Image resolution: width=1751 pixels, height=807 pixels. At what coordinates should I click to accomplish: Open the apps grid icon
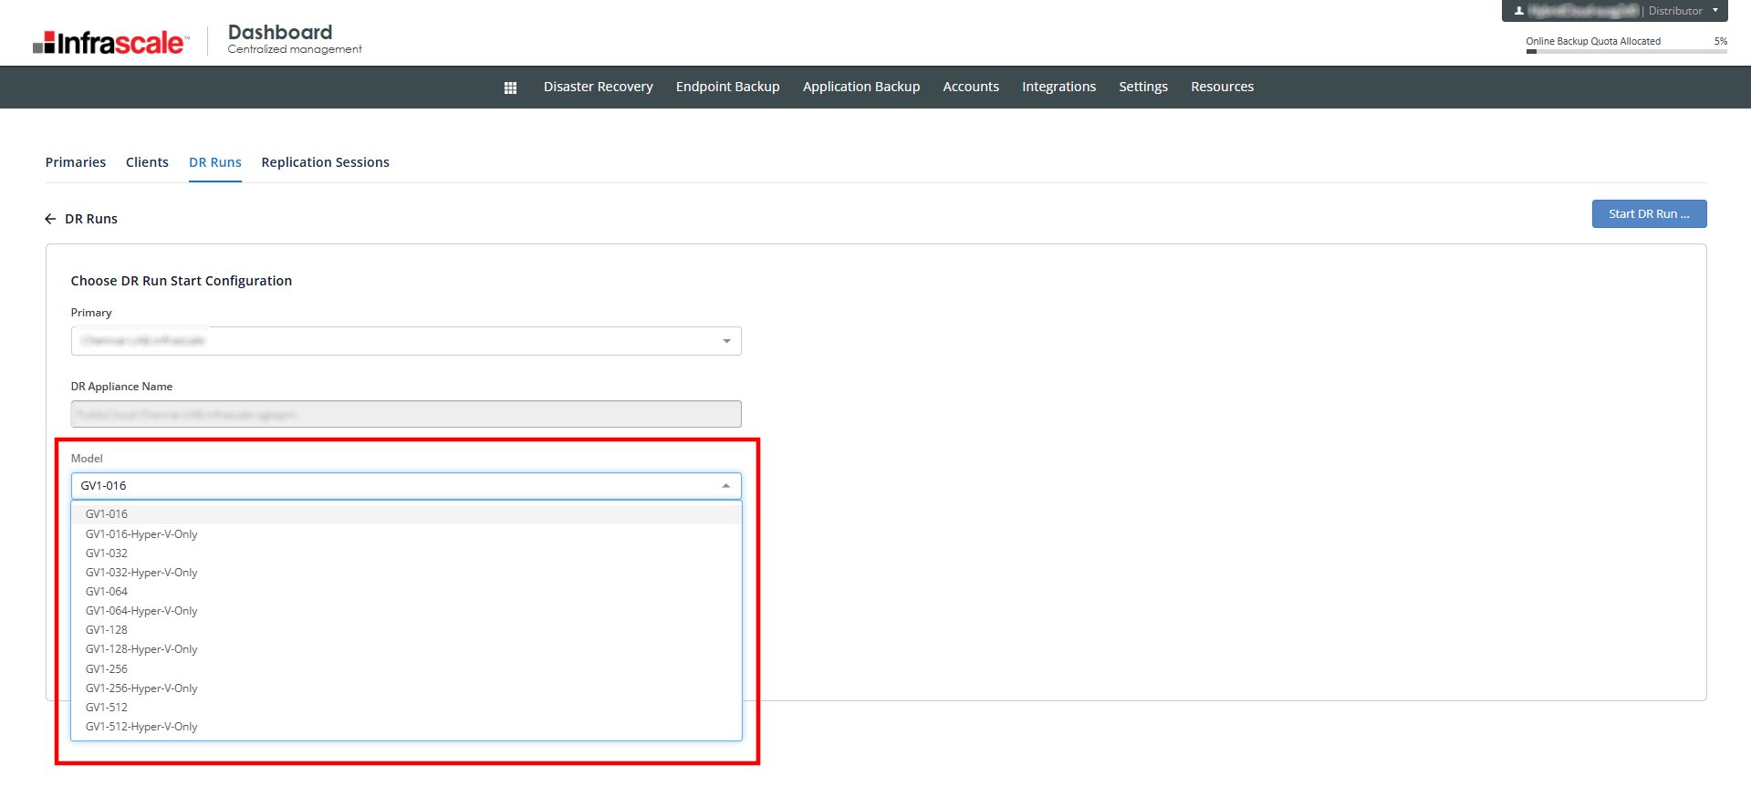click(x=510, y=88)
